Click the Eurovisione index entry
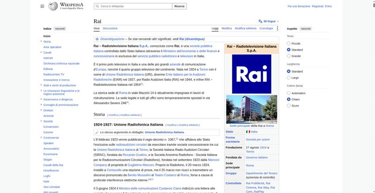 (51, 154)
